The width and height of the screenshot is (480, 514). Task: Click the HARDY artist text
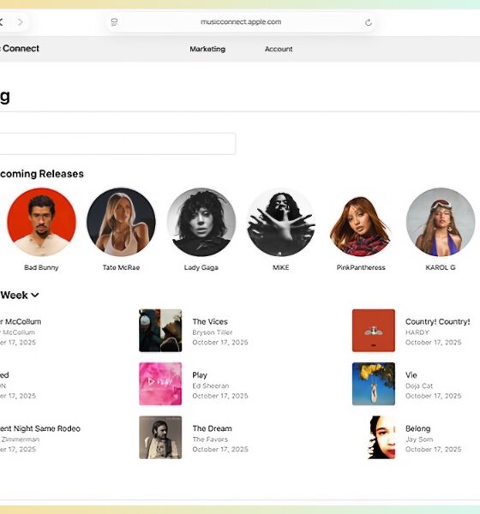417,332
